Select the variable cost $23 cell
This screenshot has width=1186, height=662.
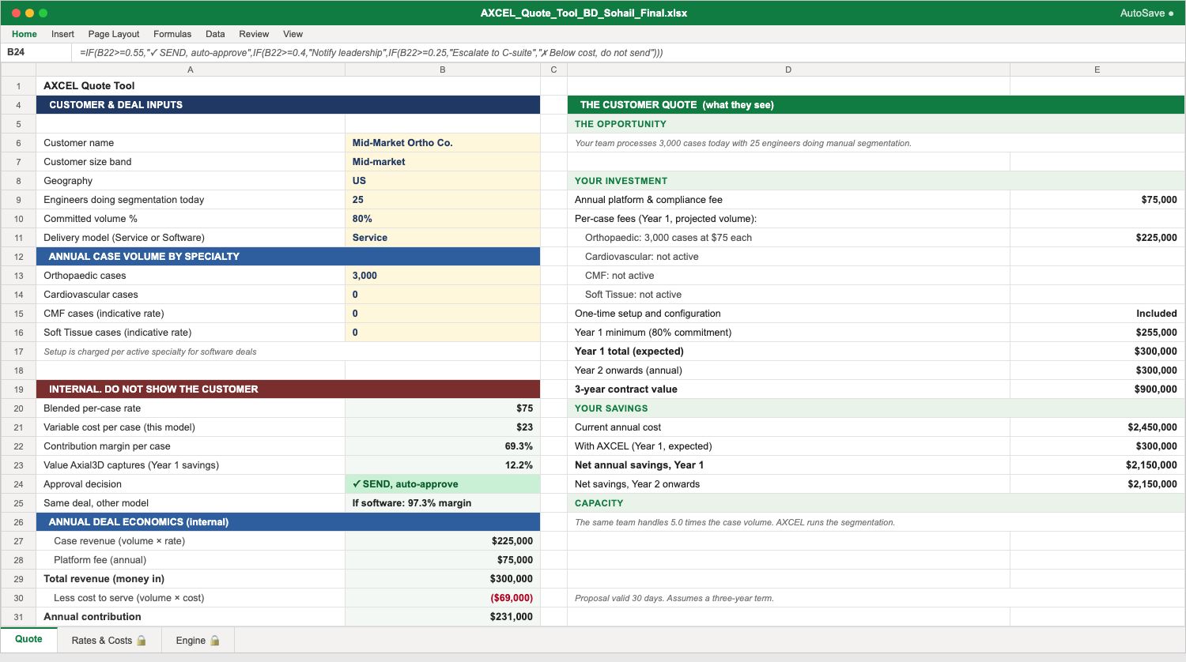point(443,427)
